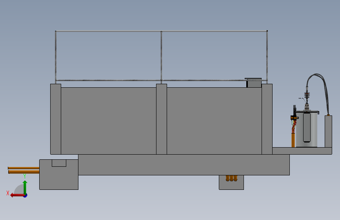This screenshot has height=220, width=340.
Task: Select the platform slab under the transformer
Action: pos(302,151)
